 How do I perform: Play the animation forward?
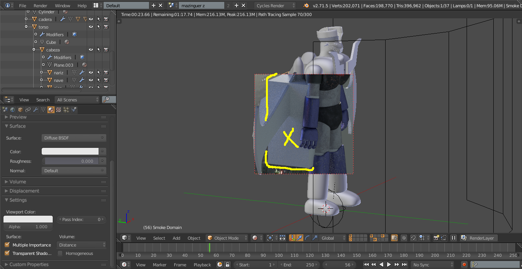point(389,264)
